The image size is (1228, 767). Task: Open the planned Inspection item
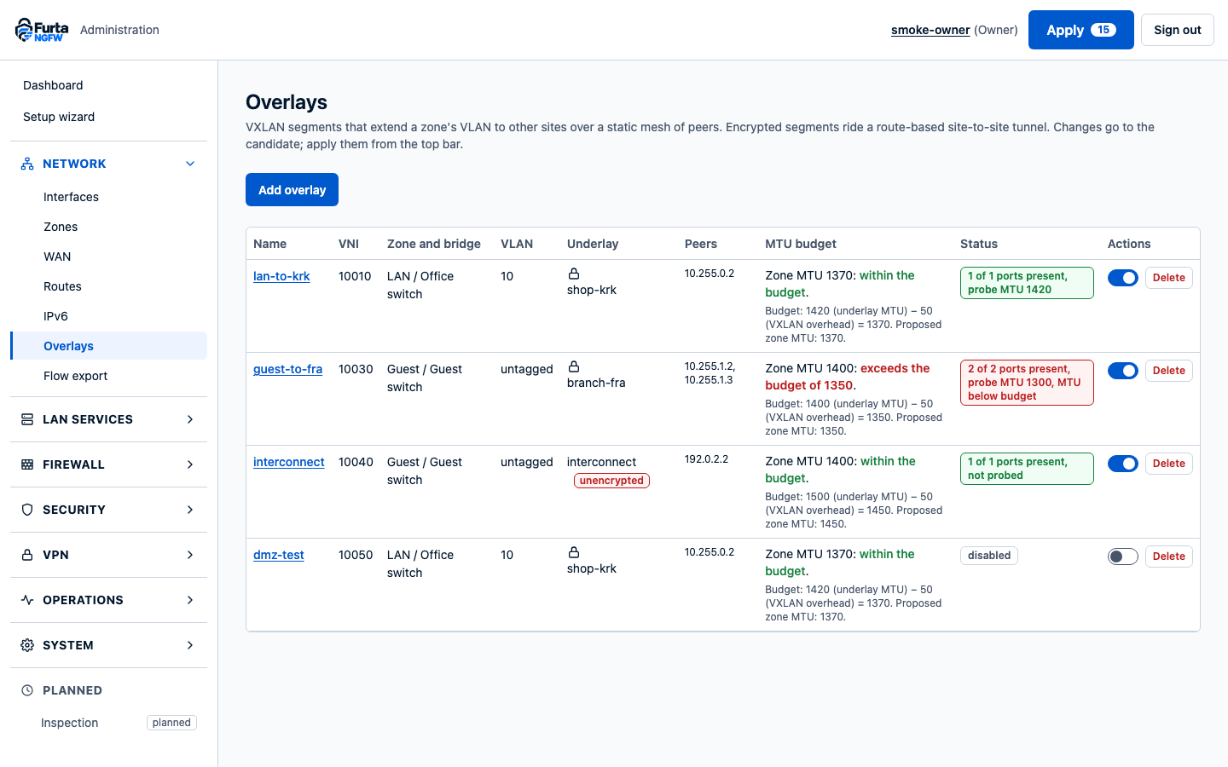tap(108, 723)
